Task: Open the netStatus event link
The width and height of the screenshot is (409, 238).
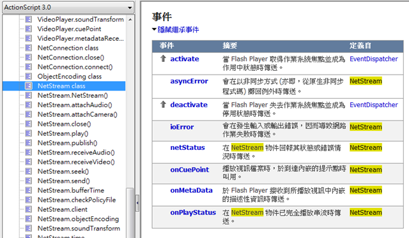Action: pyautogui.click(x=187, y=147)
